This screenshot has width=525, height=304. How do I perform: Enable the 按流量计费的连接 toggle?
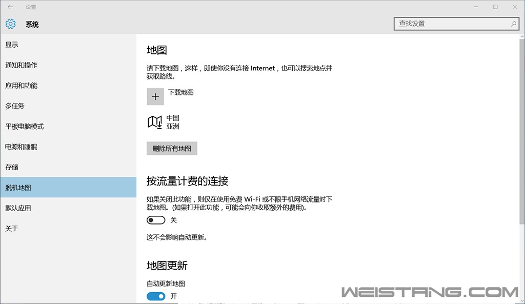point(156,220)
